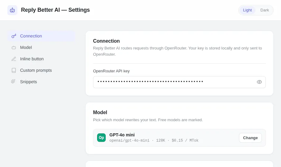The image size is (281, 167).
Task: Open the Custom prompts sidebar section
Action: [x=41, y=70]
